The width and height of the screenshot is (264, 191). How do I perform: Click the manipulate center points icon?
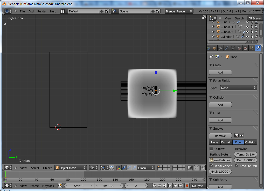point(112,168)
